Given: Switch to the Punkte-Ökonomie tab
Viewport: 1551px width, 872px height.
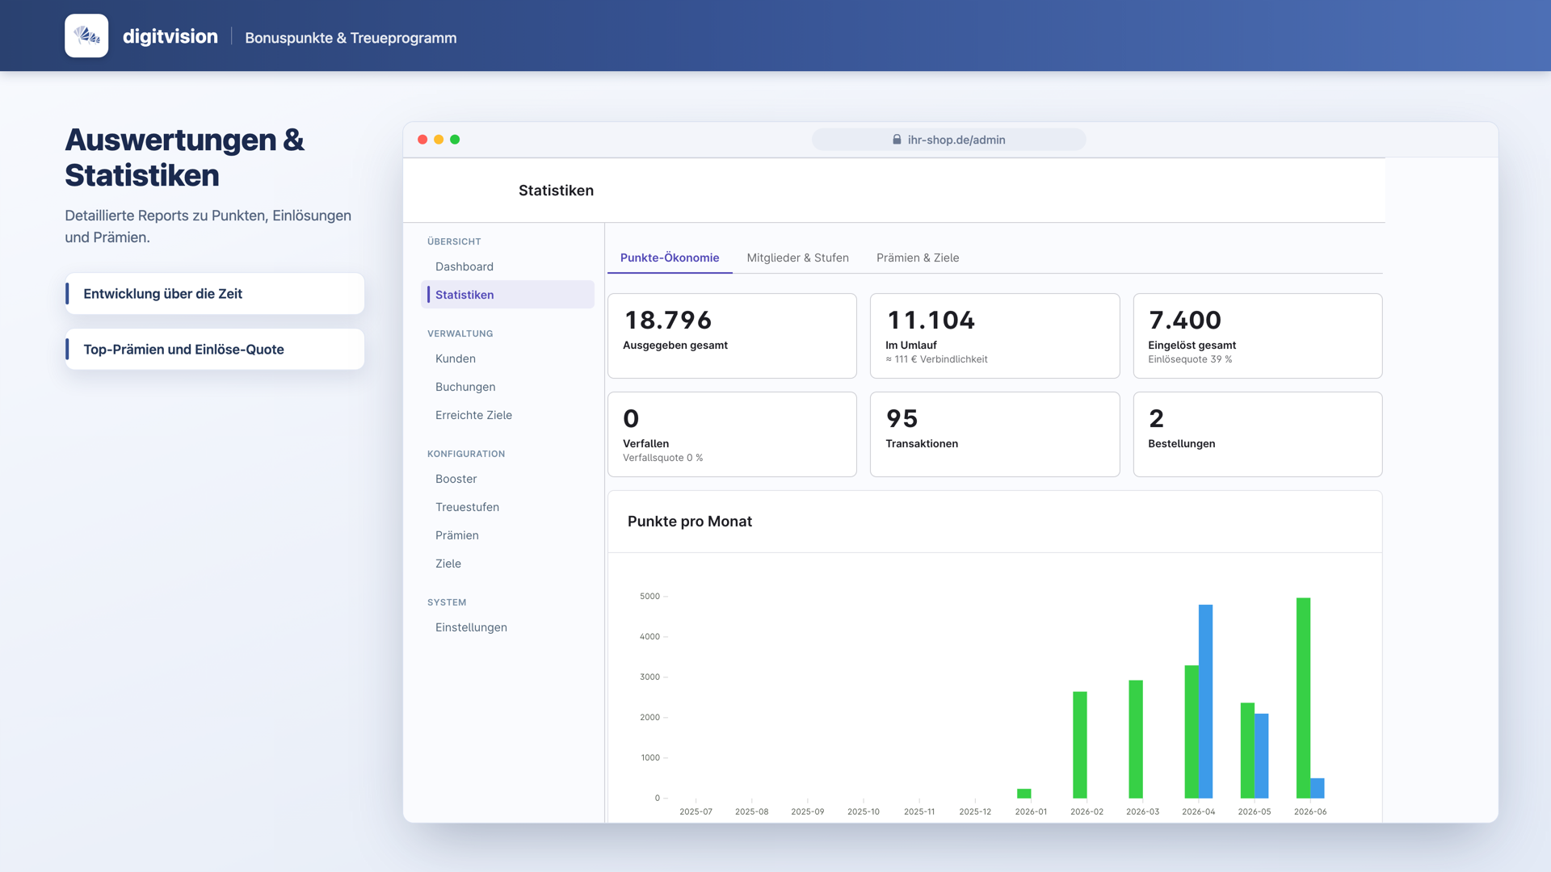Looking at the screenshot, I should click(670, 258).
